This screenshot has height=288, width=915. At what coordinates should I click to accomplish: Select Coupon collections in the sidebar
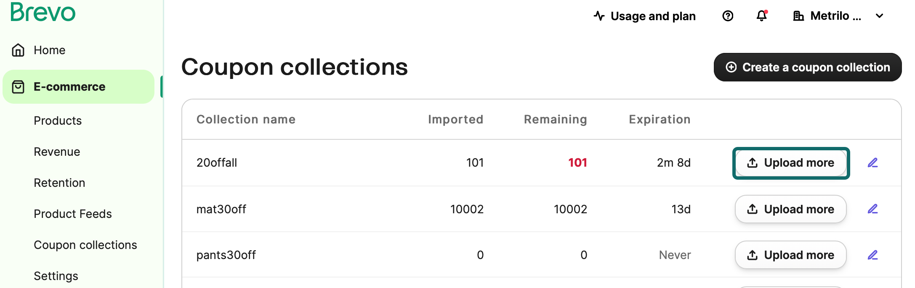[85, 245]
